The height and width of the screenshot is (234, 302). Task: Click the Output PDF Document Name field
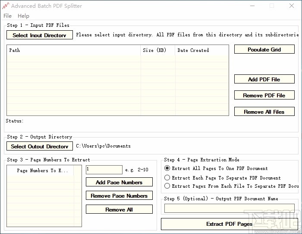point(230,208)
